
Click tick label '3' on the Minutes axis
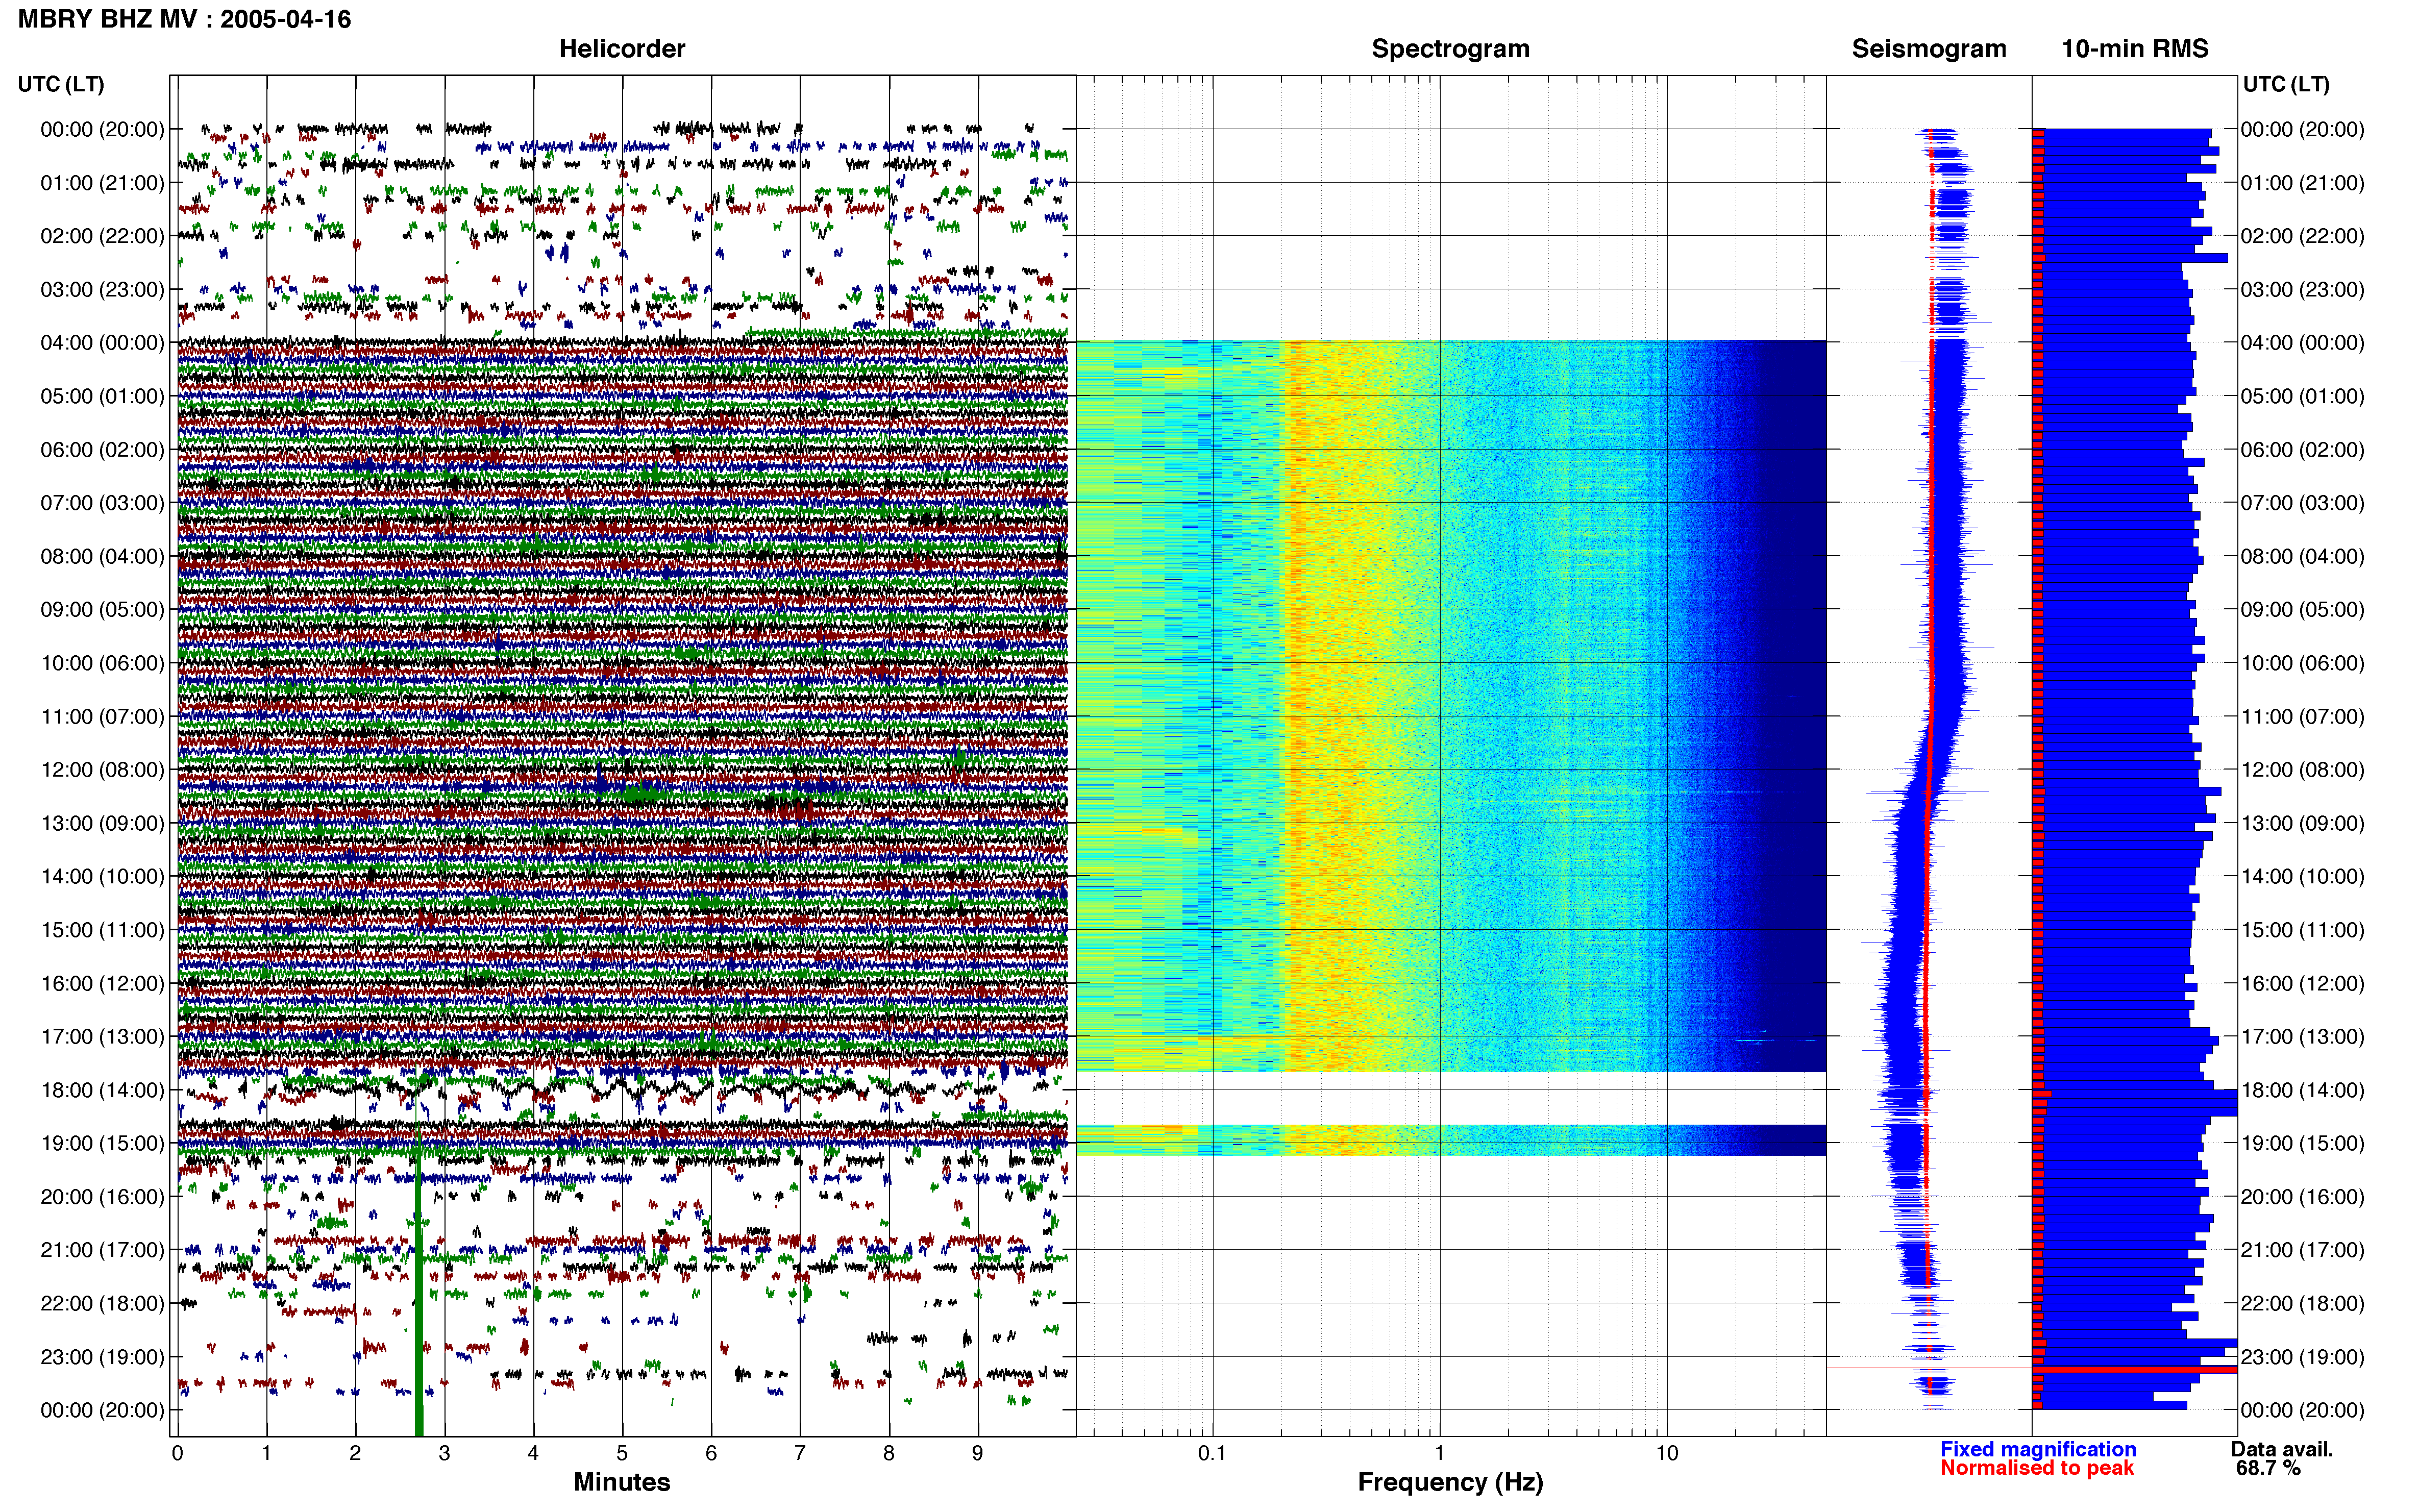point(444,1453)
